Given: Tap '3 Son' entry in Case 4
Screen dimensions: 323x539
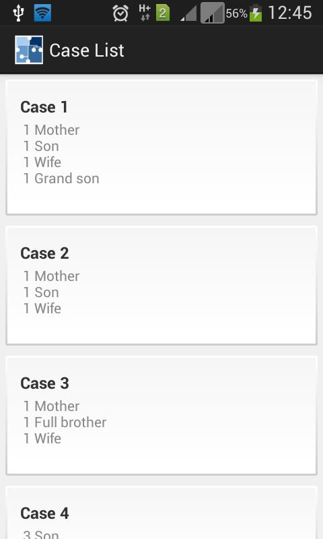Looking at the screenshot, I should [41, 534].
